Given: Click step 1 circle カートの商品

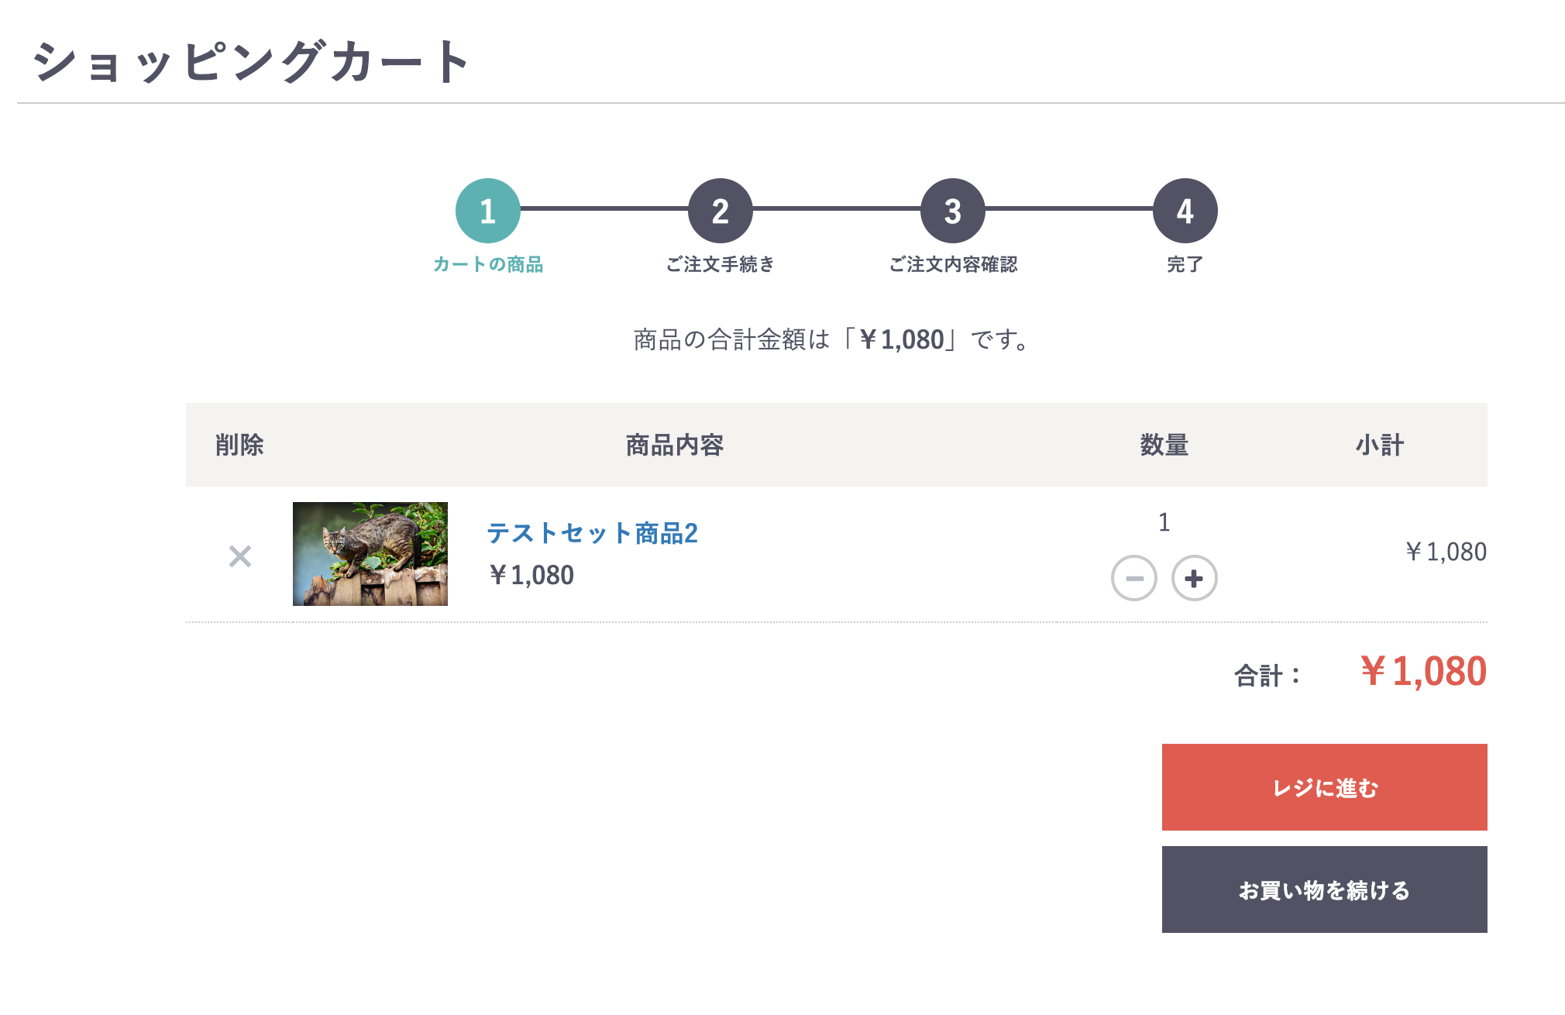Looking at the screenshot, I should [x=488, y=211].
